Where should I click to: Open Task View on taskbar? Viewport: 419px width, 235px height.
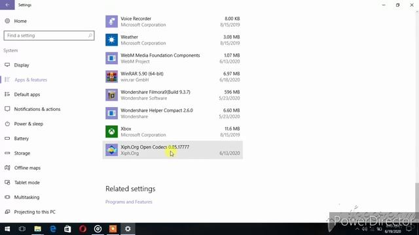(22, 229)
